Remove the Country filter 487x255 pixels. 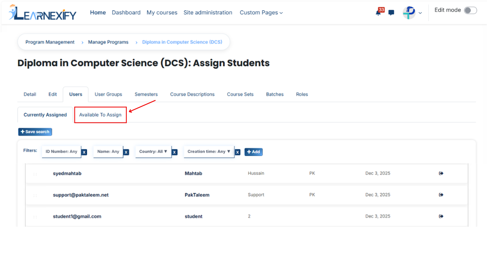[x=175, y=152]
